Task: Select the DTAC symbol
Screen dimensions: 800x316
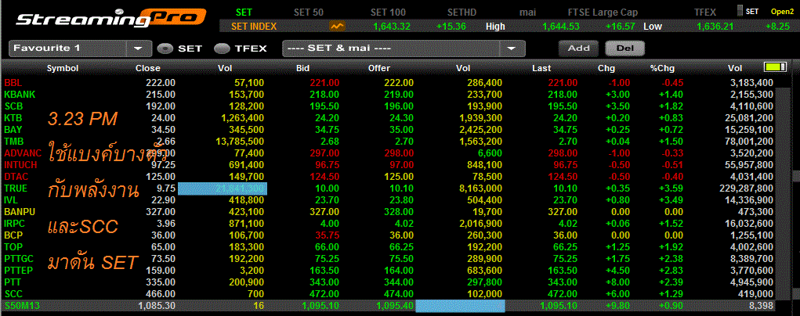Action: pos(16,176)
